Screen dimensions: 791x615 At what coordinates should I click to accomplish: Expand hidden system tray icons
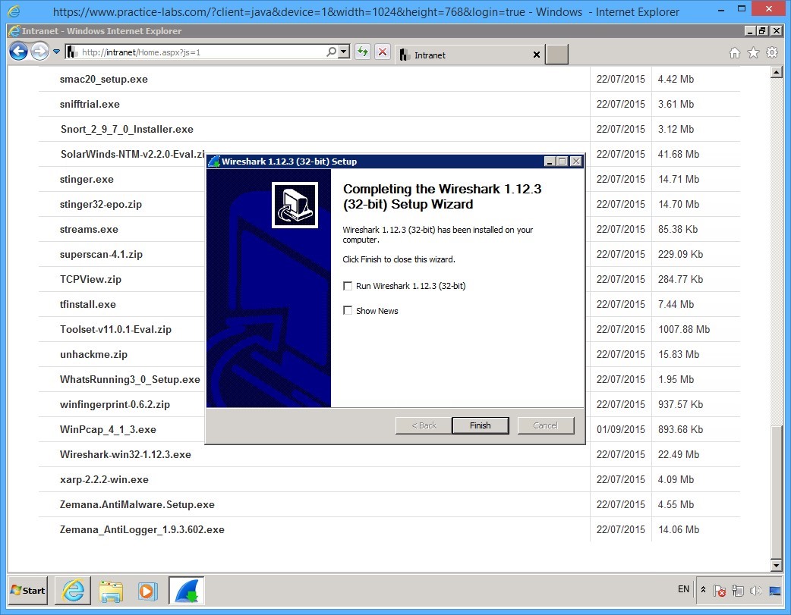point(703,591)
